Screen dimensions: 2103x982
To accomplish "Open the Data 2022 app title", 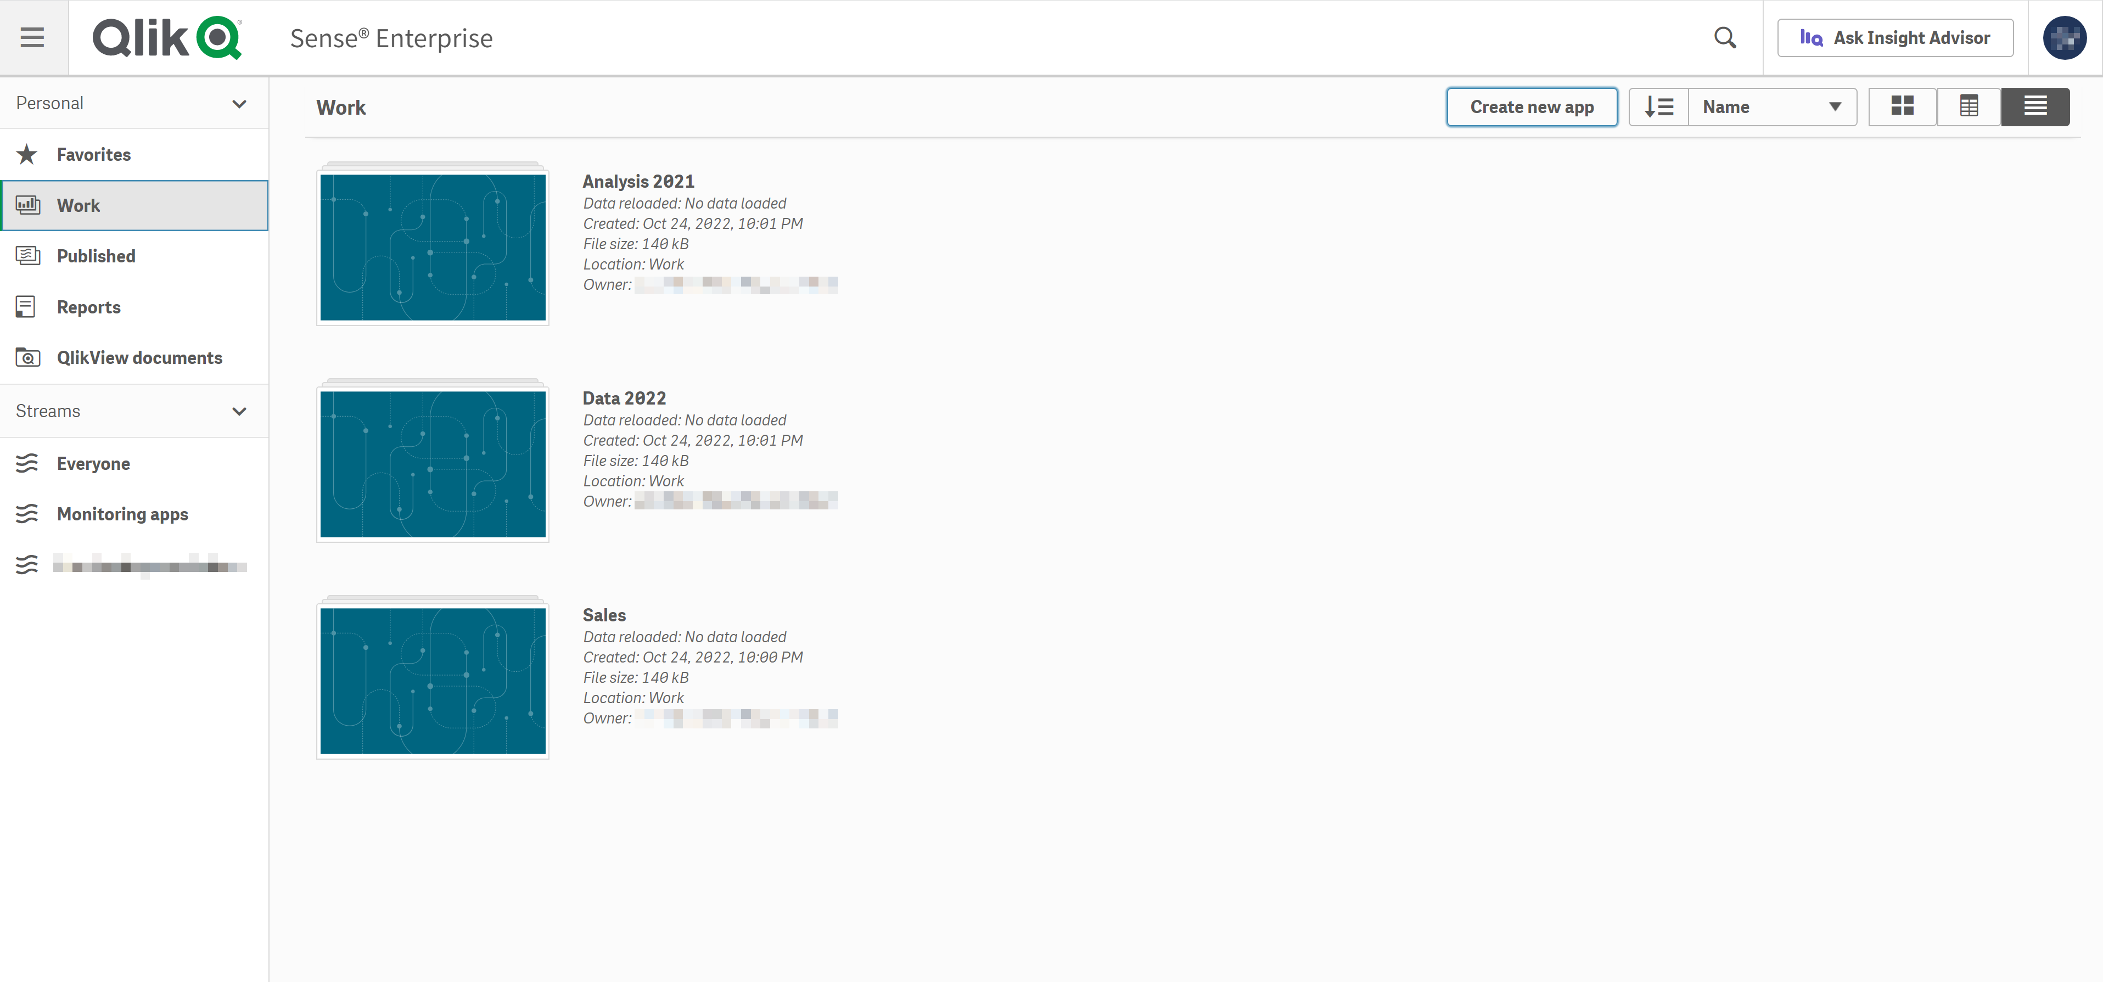I will coord(624,399).
